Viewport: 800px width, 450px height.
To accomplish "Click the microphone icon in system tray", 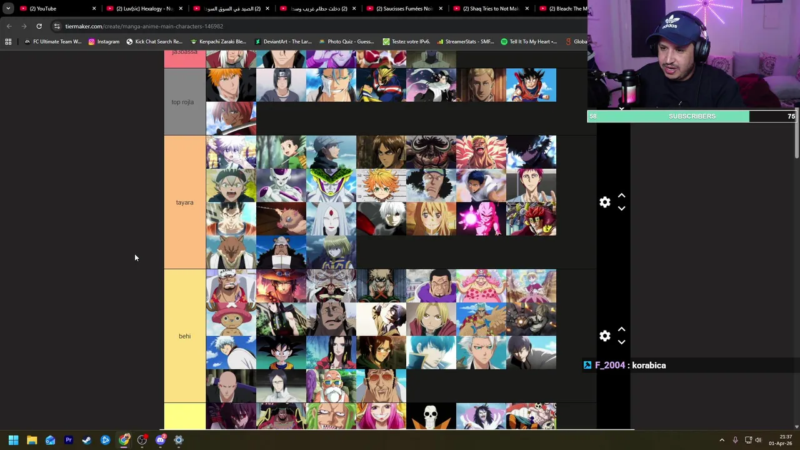I will click(735, 440).
